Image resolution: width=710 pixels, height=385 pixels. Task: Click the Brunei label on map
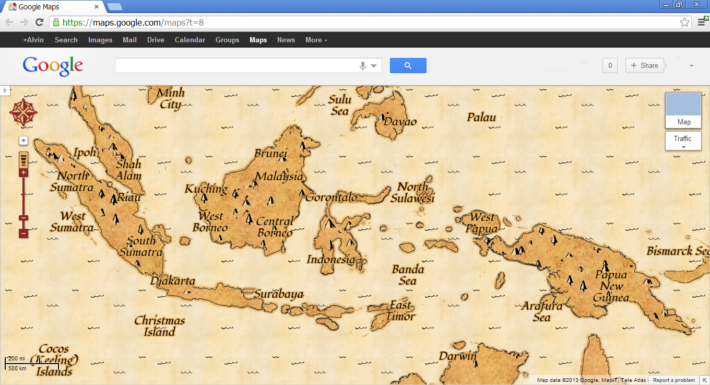[x=271, y=153]
